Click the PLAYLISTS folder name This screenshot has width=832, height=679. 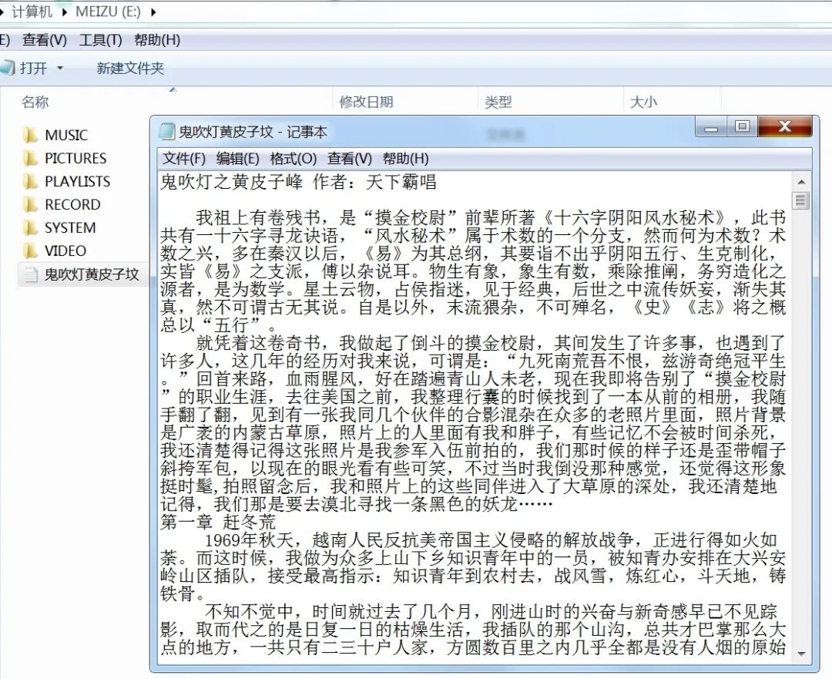(x=78, y=182)
